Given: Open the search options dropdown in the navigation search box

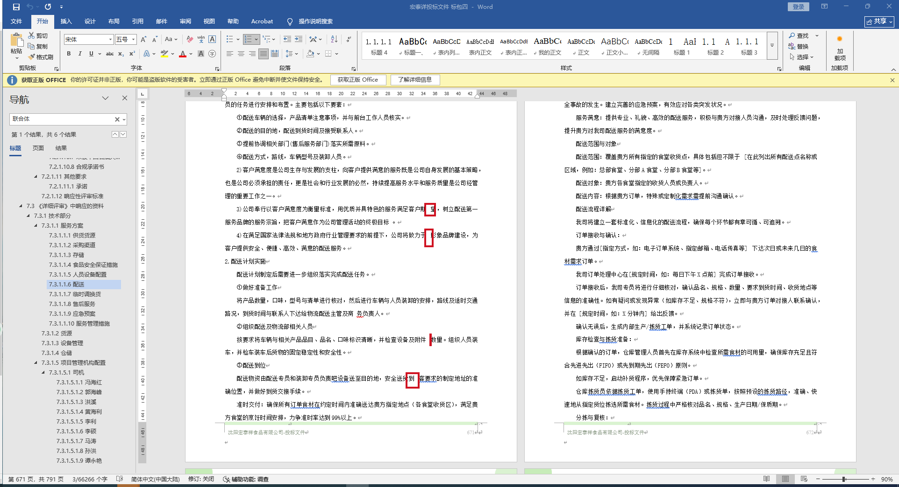Looking at the screenshot, I should click(x=124, y=119).
